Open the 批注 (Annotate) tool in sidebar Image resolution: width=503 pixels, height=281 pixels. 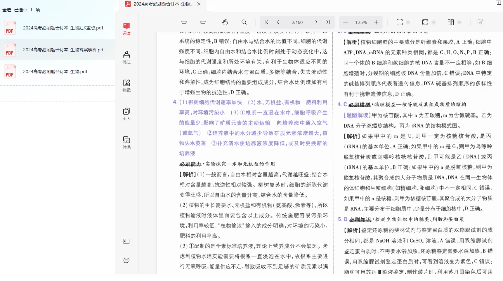pyautogui.click(x=126, y=57)
